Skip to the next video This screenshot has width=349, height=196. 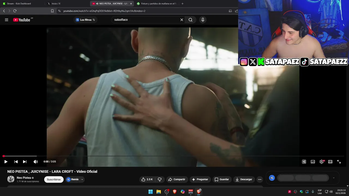25,162
